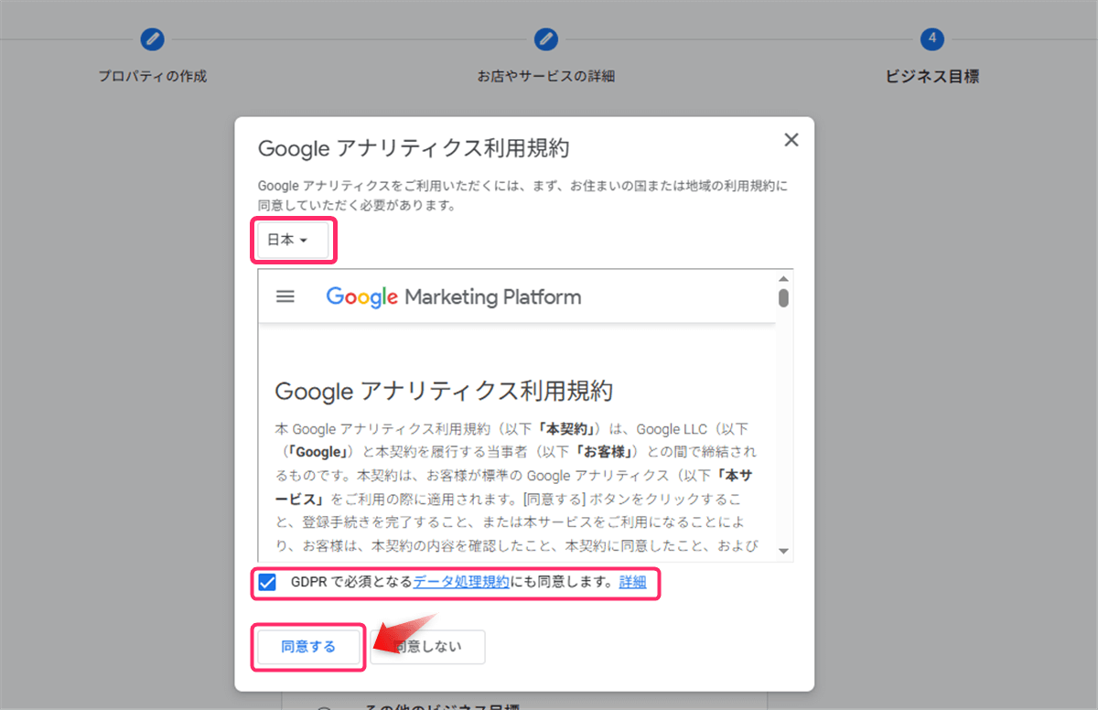Close the terms of service dialog
The width and height of the screenshot is (1098, 710).
[791, 140]
